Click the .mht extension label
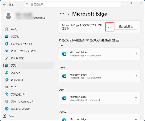 (62, 90)
